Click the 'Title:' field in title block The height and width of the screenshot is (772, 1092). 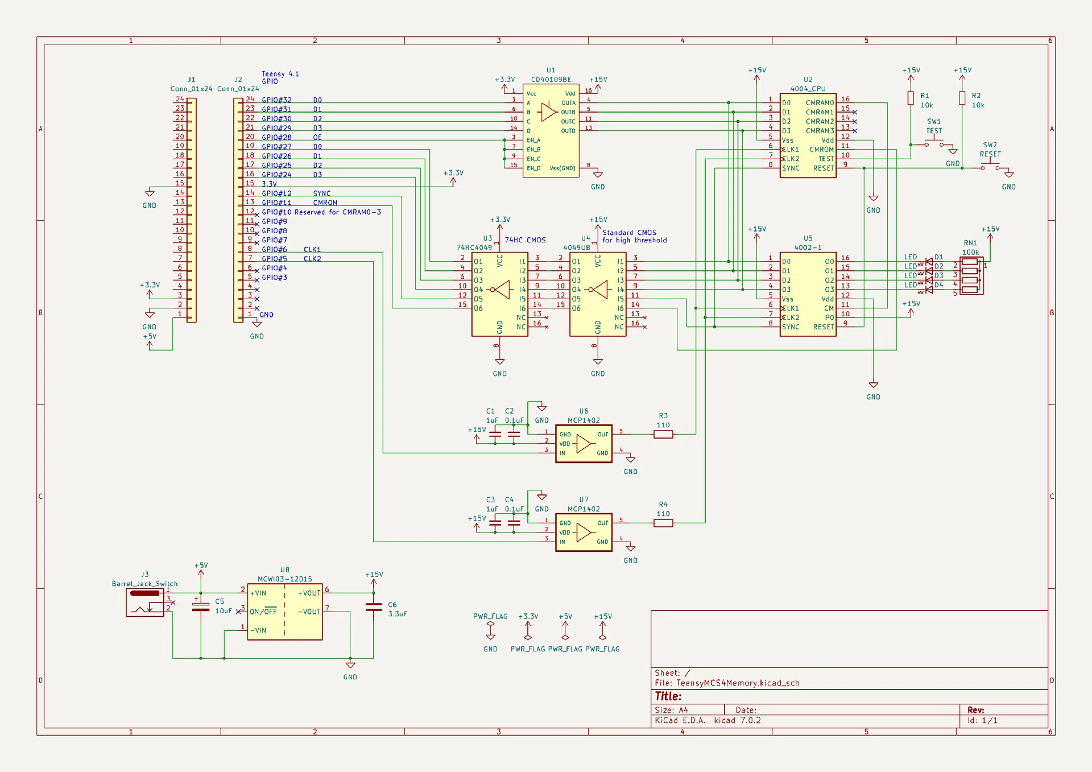(x=668, y=696)
